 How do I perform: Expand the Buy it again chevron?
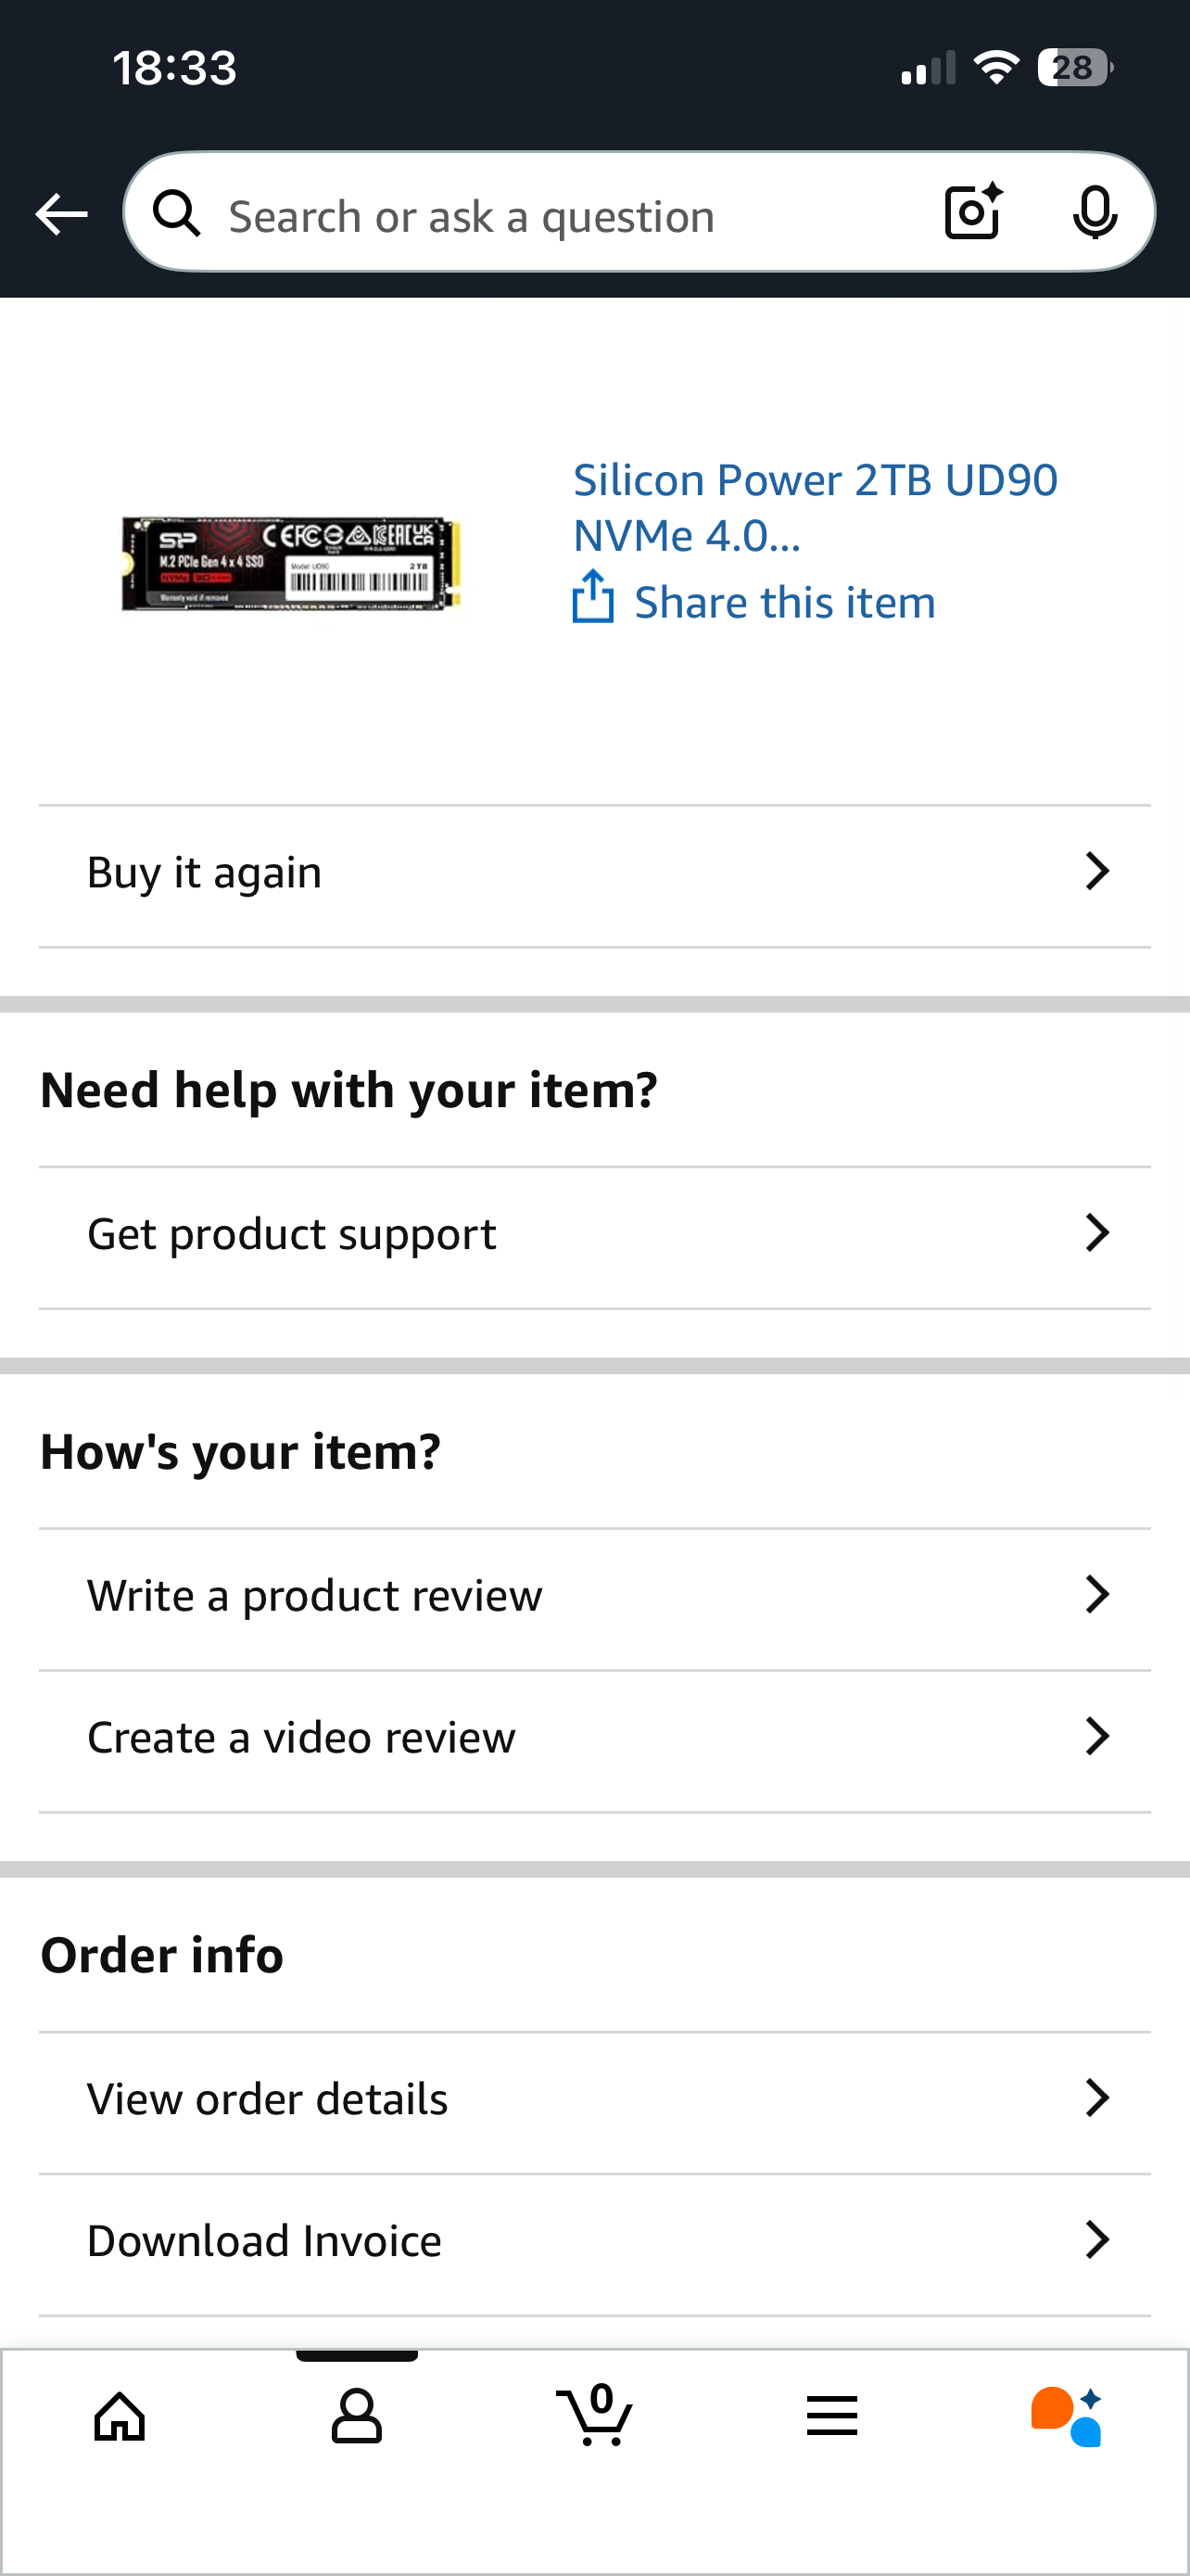1097,871
